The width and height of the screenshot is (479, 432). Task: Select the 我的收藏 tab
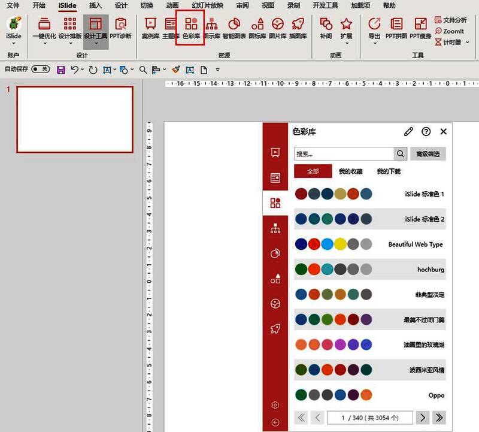[350, 171]
